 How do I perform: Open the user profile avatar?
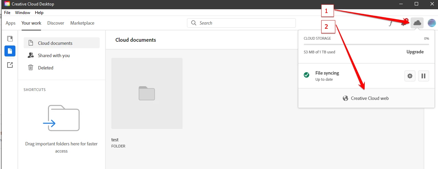coord(432,23)
